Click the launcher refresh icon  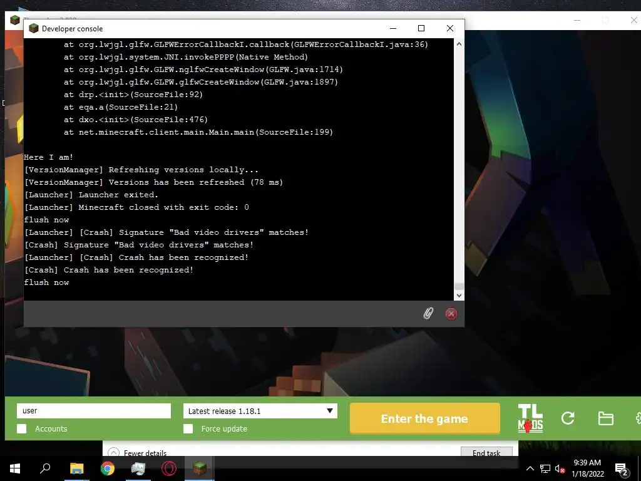[568, 418]
